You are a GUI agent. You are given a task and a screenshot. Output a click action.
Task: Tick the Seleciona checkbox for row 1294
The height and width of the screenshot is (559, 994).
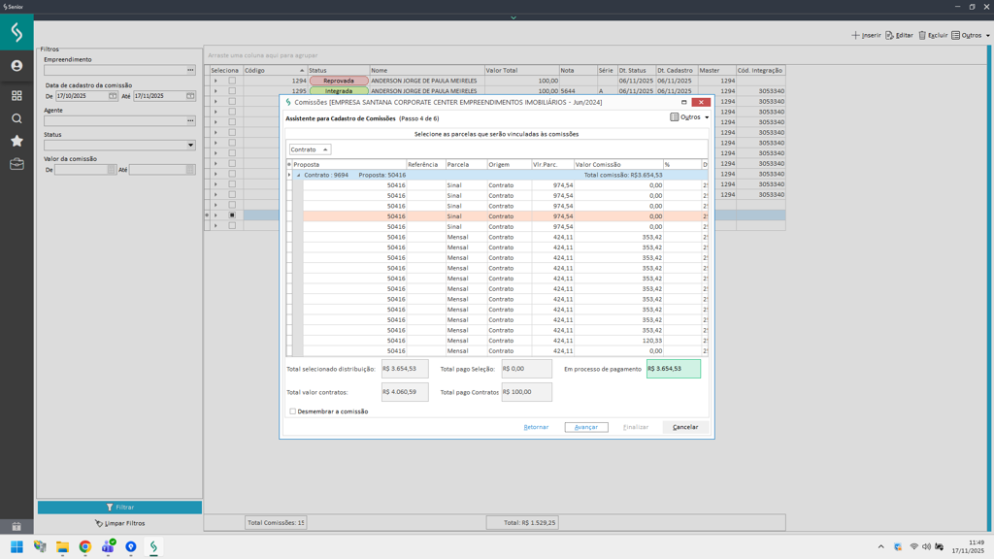pyautogui.click(x=232, y=81)
